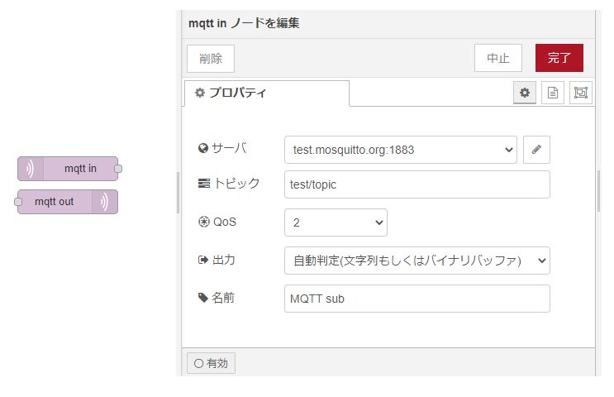Open the node description document icon
The height and width of the screenshot is (397, 614).
[553, 93]
